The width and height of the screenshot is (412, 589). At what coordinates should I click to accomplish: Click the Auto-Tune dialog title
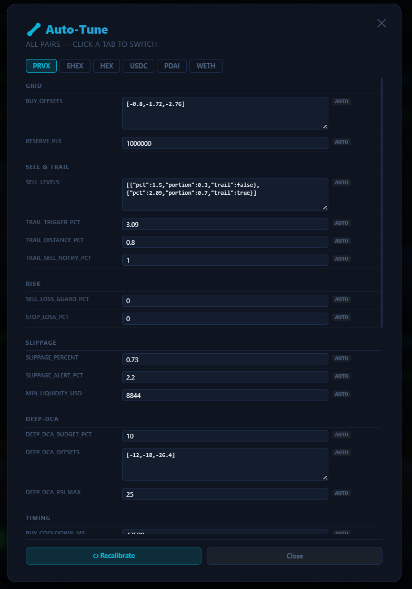click(77, 29)
